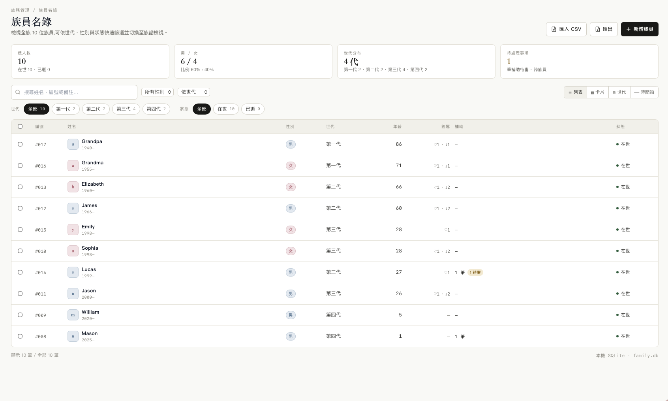
Task: Click the male gender badge for James
Action: pos(291,208)
